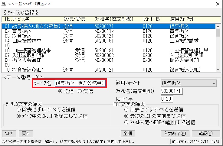The image size is (223, 146).
Task: Click the 適用フォーマット column header
Action: pos(182,19)
